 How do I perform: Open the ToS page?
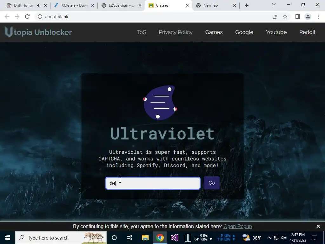141,32
